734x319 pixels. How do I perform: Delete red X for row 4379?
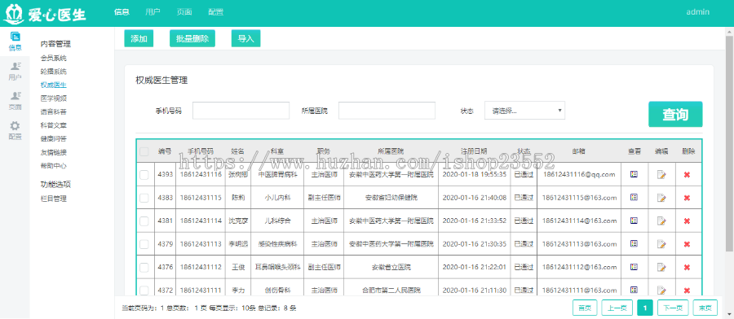point(687,244)
